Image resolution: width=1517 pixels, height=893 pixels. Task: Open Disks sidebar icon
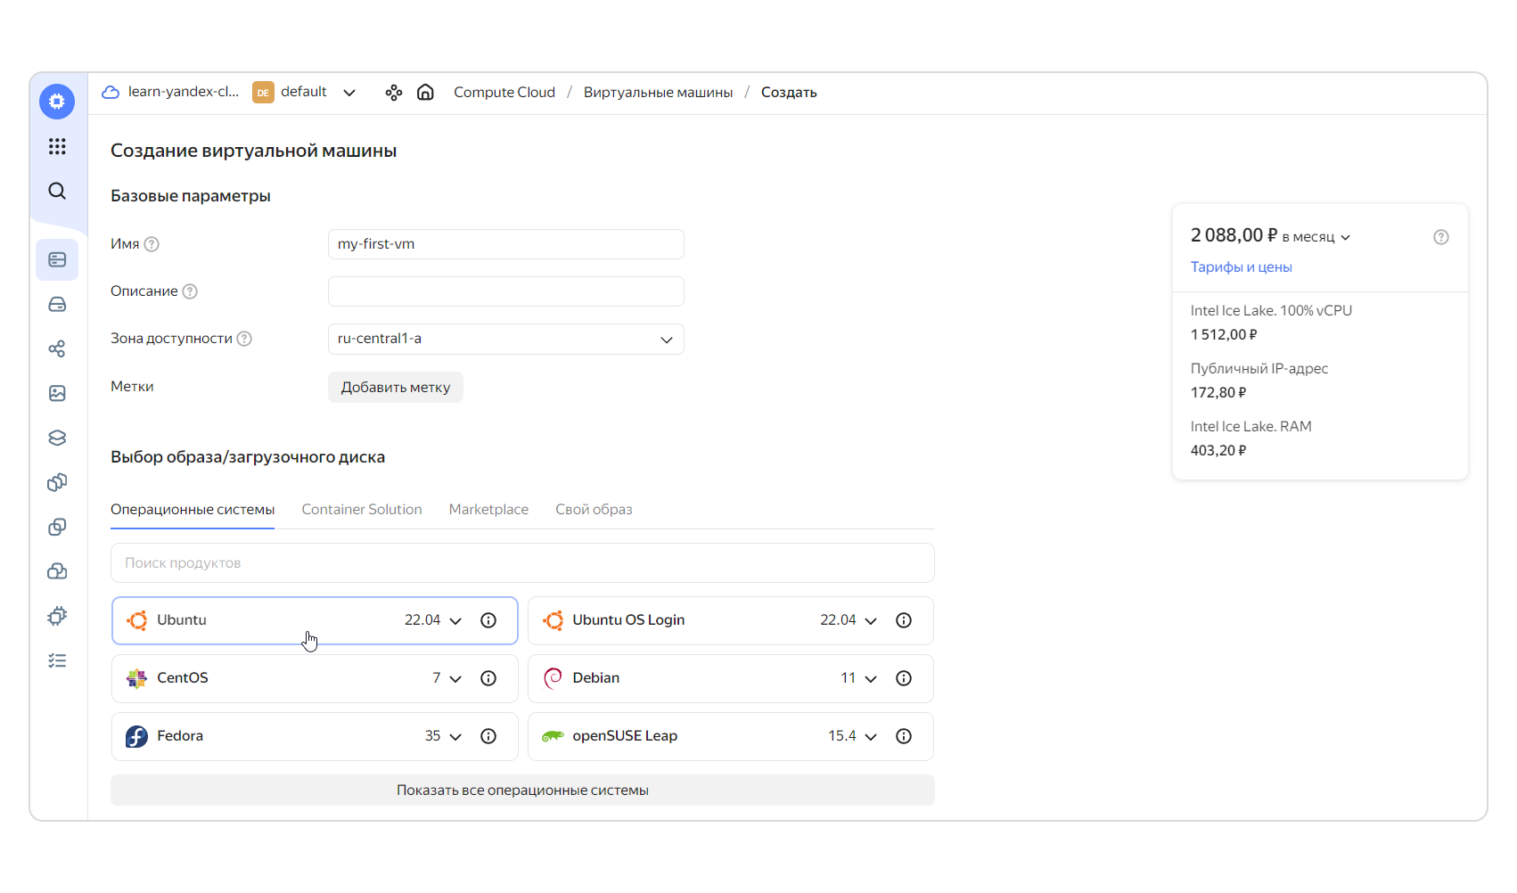coord(57,304)
